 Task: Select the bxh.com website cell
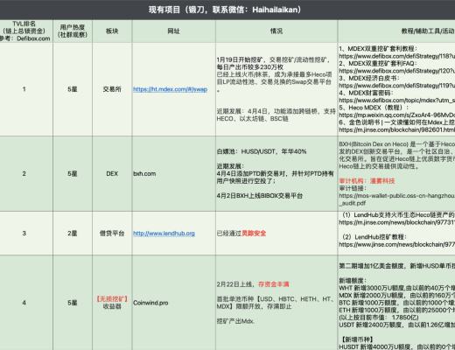174,173
